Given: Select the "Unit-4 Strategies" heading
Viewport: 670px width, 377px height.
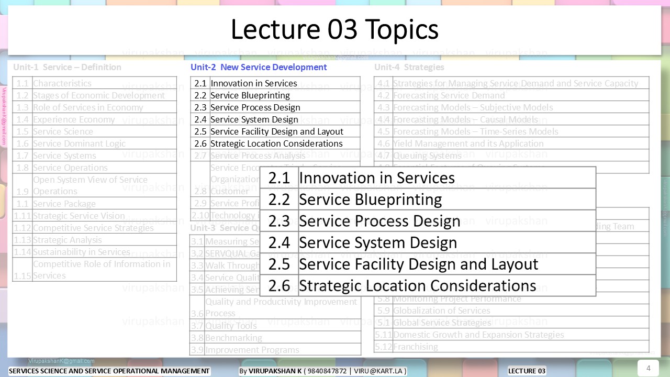Looking at the screenshot, I should point(409,67).
